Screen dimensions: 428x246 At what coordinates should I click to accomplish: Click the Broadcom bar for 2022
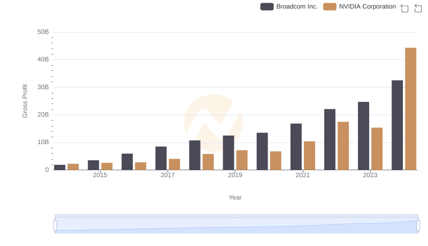click(330, 140)
